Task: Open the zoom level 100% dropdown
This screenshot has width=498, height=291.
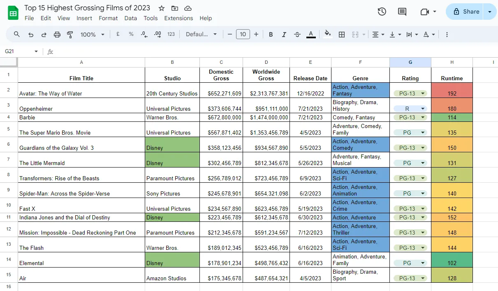Action: (92, 35)
